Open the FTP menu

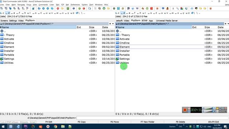(x=63, y=5)
